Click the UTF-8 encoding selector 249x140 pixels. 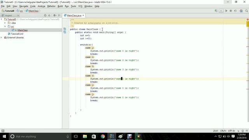(x=231, y=131)
